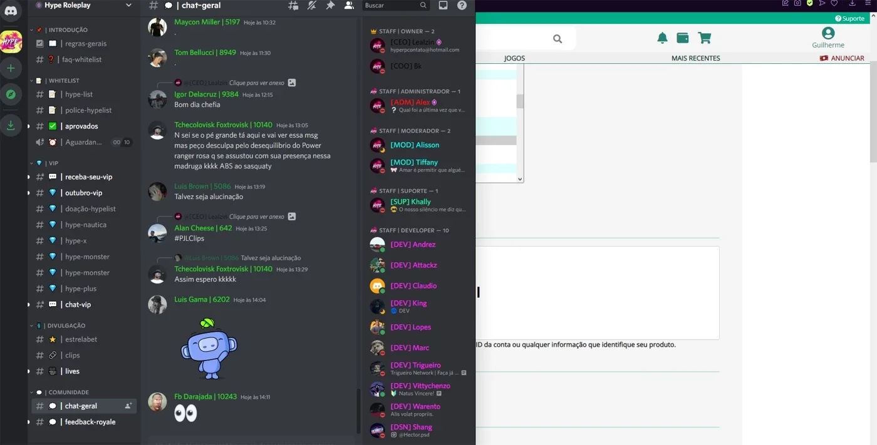Toggle member list icon in Discord
The height and width of the screenshot is (445, 877).
coord(349,6)
